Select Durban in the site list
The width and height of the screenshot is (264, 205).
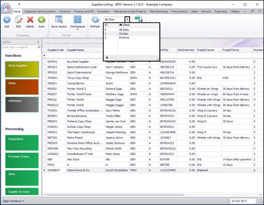pos(124,34)
